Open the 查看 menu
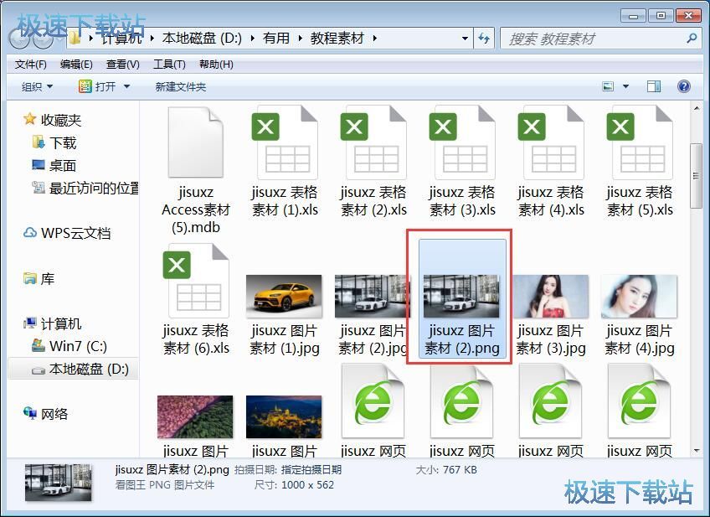 click(x=118, y=65)
